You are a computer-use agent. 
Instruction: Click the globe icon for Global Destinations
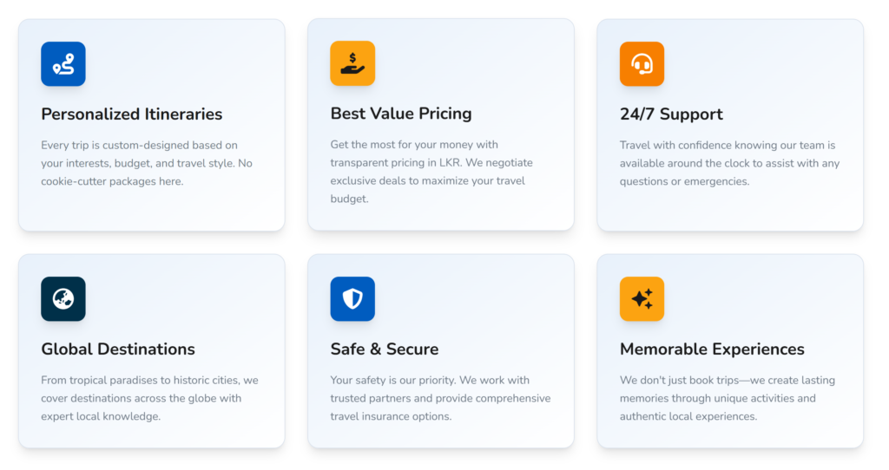(63, 299)
